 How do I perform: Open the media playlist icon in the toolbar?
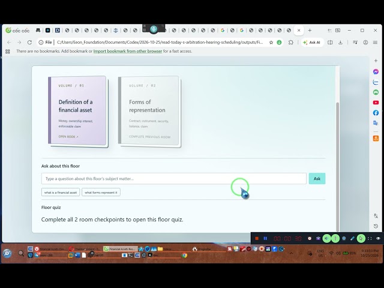(355, 43)
